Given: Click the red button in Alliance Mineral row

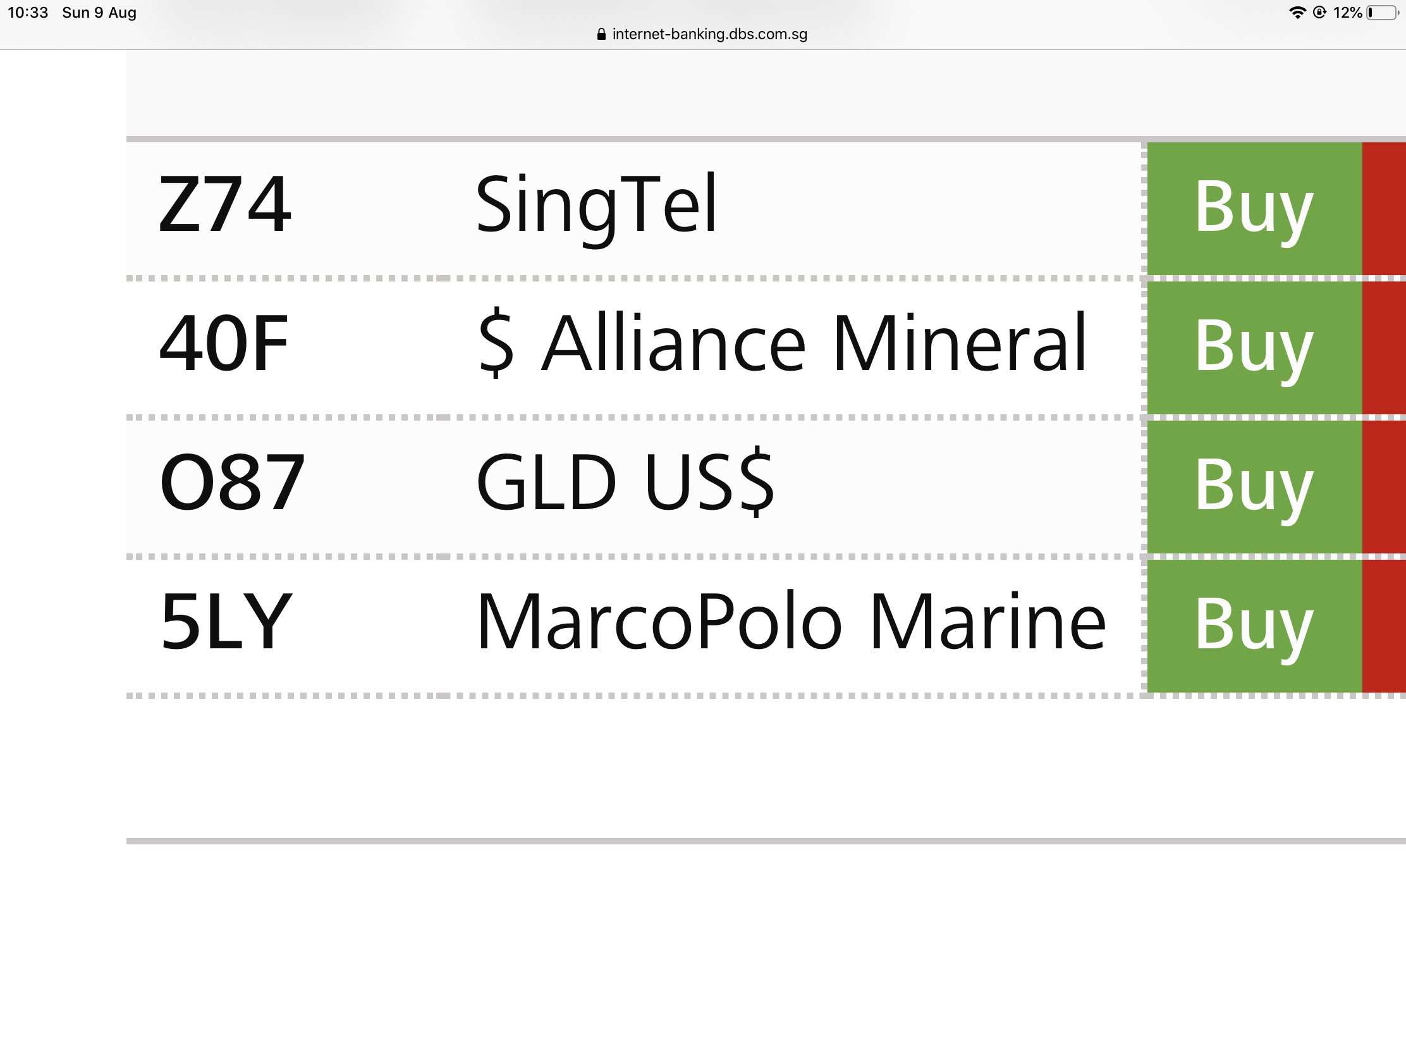Looking at the screenshot, I should (x=1384, y=348).
